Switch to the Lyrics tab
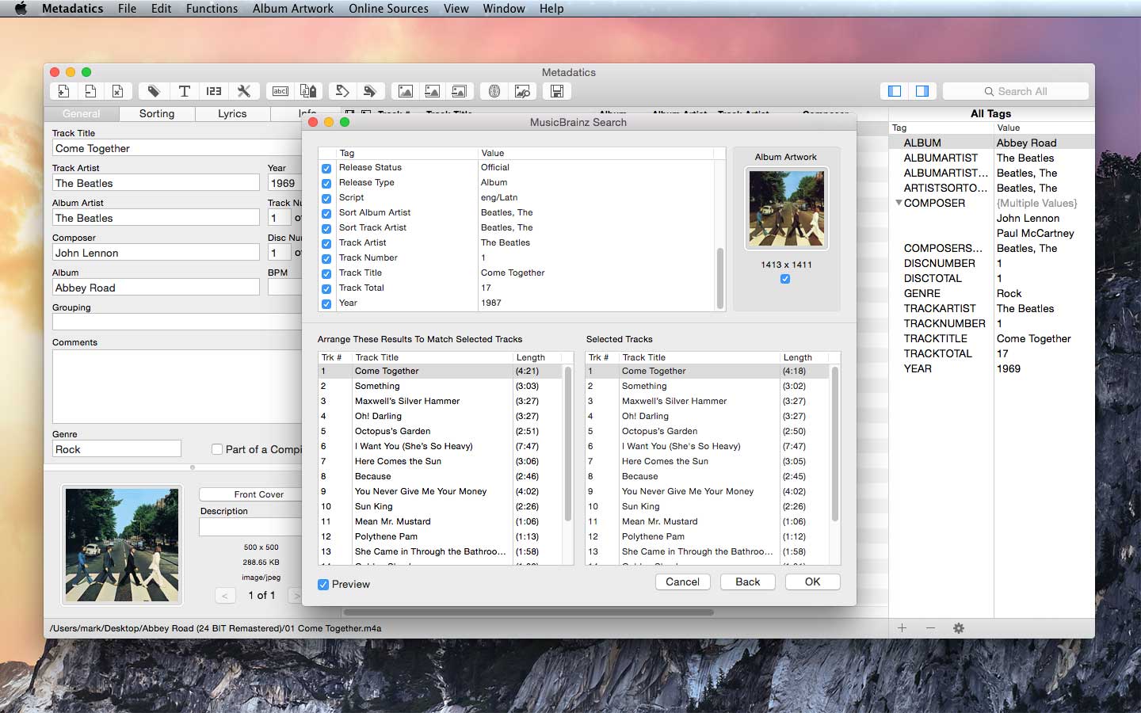The image size is (1141, 713). (x=232, y=114)
